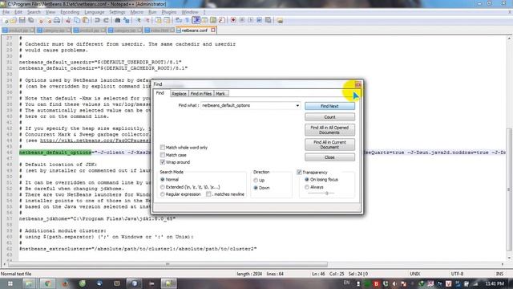
Task: Select the Normal search mode radio
Action: click(162, 180)
